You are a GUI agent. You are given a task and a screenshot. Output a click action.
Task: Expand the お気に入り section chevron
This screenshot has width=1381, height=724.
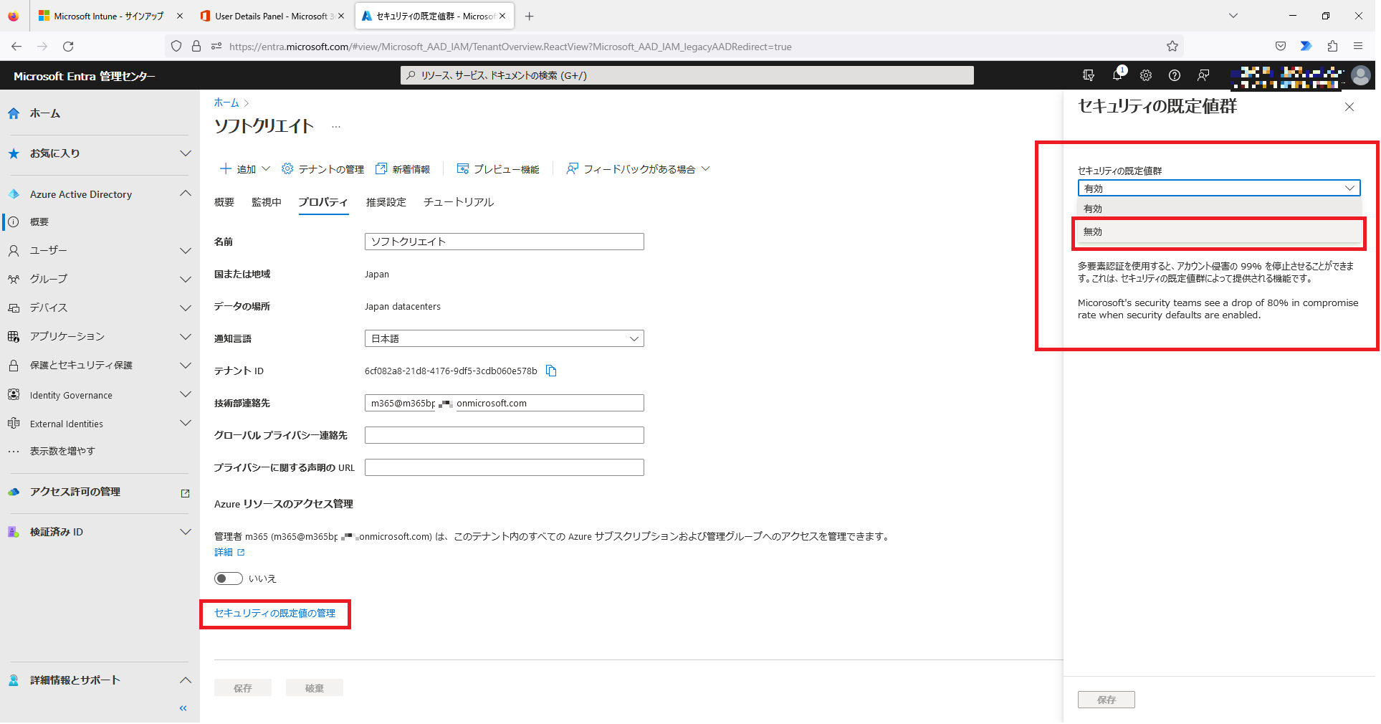(x=186, y=153)
